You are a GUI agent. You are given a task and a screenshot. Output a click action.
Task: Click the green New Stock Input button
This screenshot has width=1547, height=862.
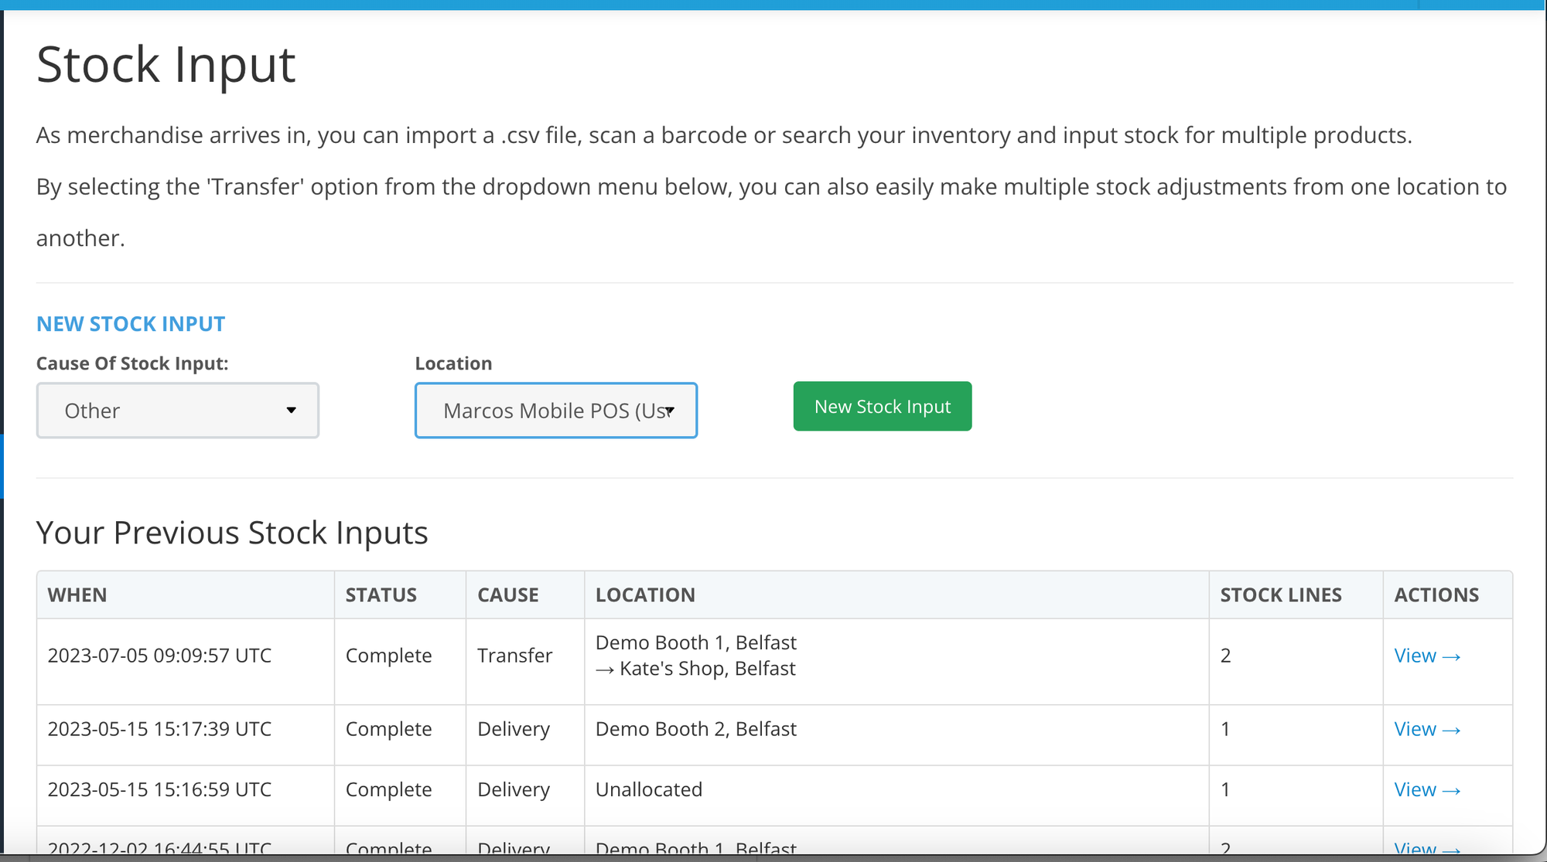882,407
